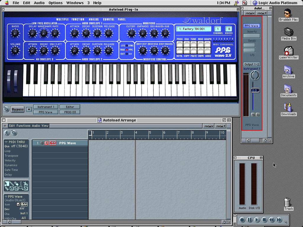Open the Audio menu in the menu bar

[39, 3]
